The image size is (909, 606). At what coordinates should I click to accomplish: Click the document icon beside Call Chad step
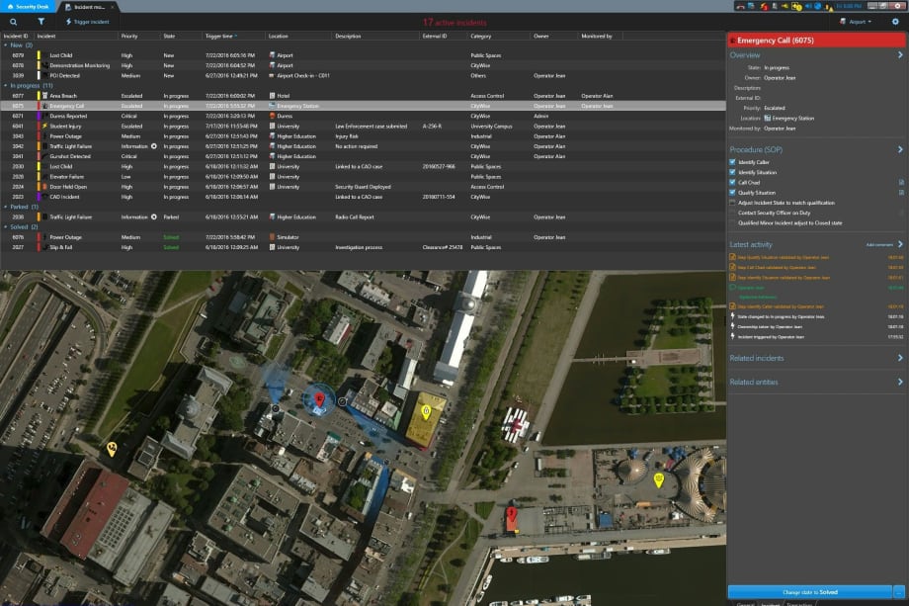click(x=901, y=183)
